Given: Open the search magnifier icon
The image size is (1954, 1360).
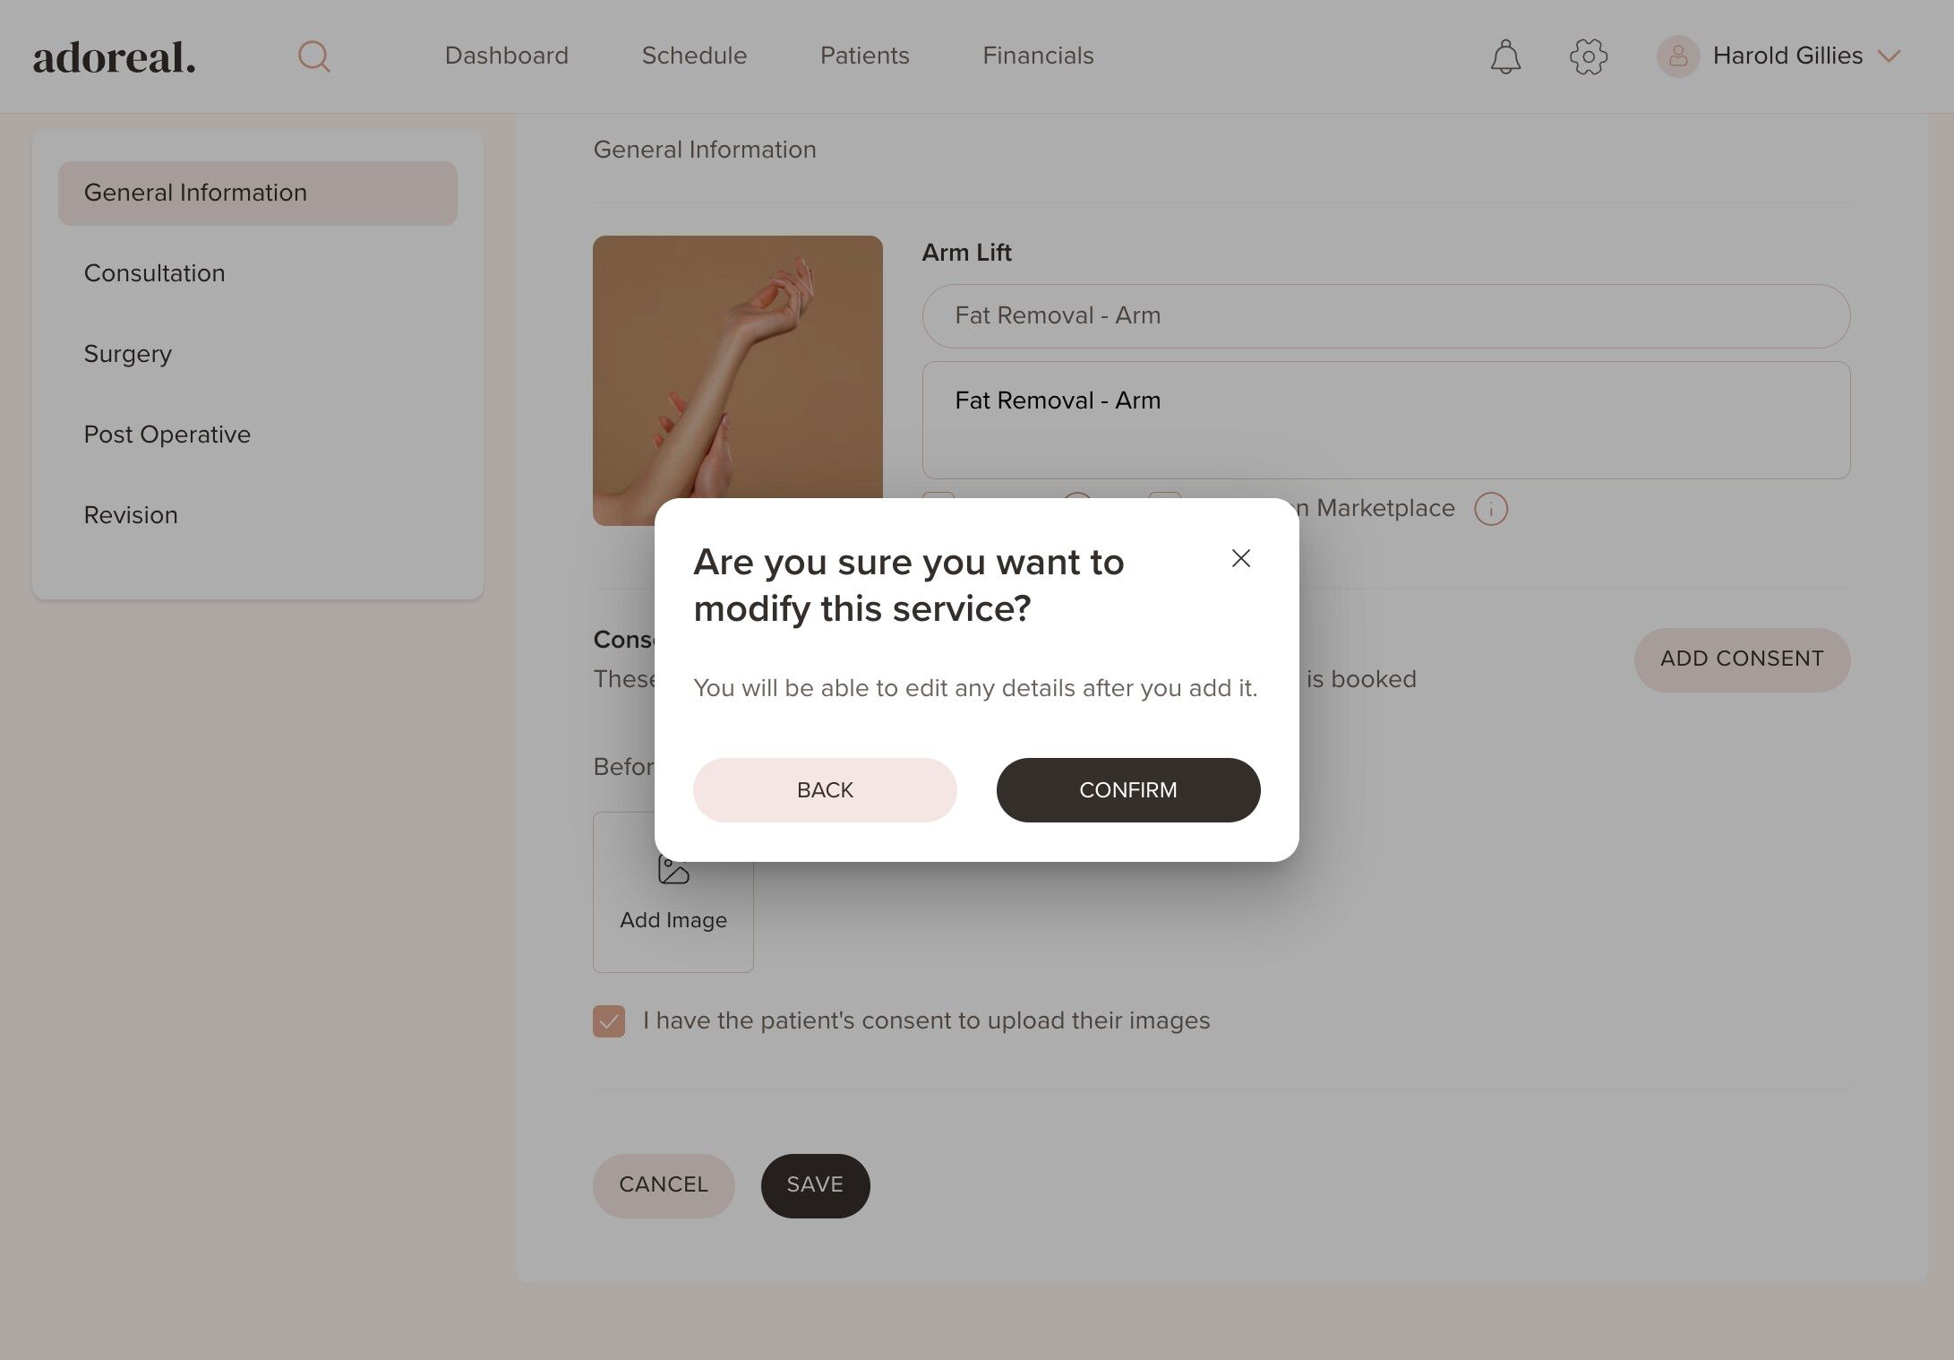Looking at the screenshot, I should coord(313,56).
